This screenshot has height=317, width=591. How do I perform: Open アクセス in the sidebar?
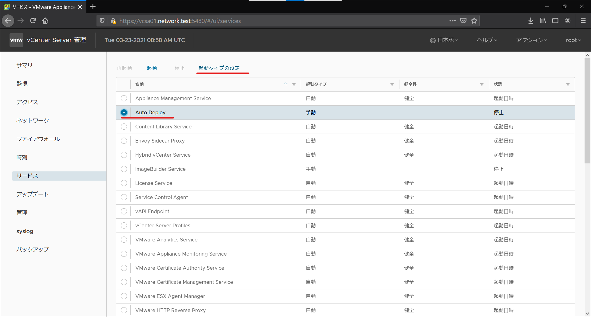tap(27, 102)
